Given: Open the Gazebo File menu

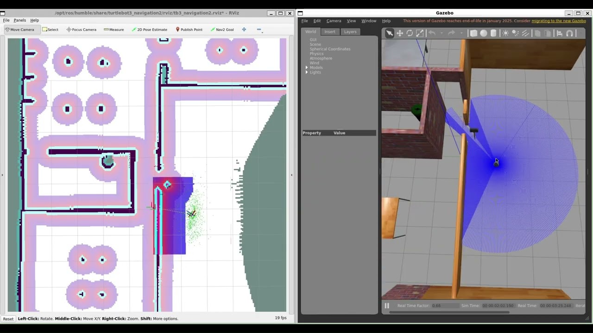Looking at the screenshot, I should coord(304,21).
